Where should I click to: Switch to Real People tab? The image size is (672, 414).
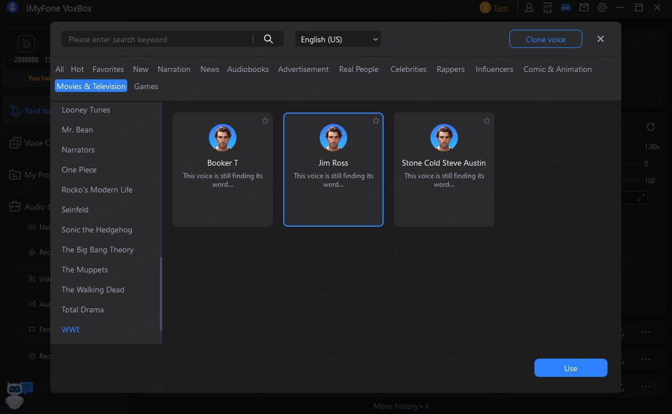tap(359, 69)
